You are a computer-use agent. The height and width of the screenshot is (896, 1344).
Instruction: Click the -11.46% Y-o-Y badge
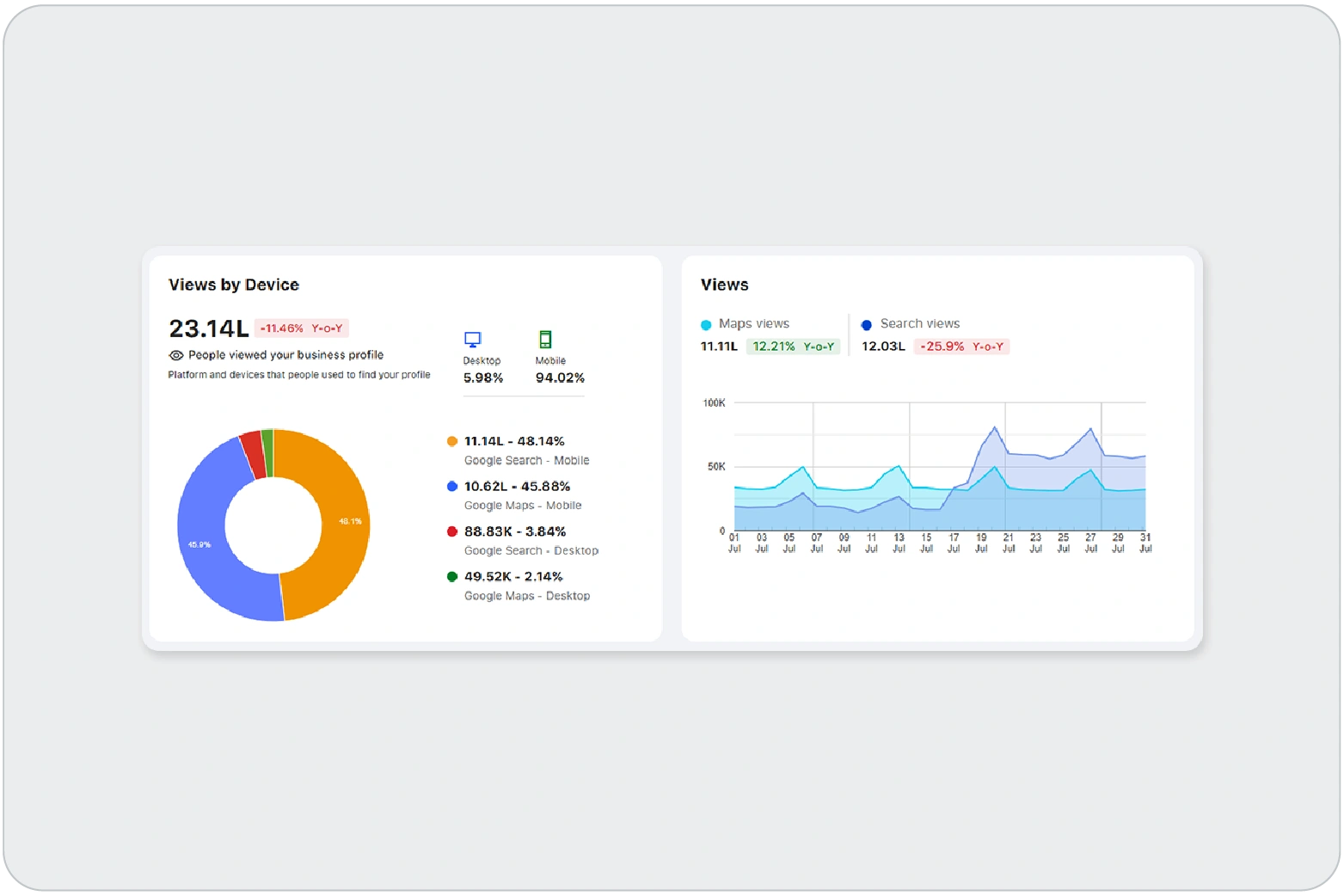tap(301, 328)
